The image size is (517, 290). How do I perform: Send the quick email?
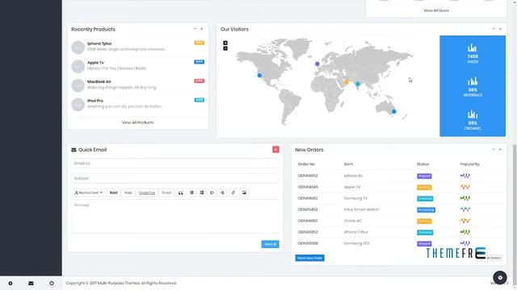270,244
